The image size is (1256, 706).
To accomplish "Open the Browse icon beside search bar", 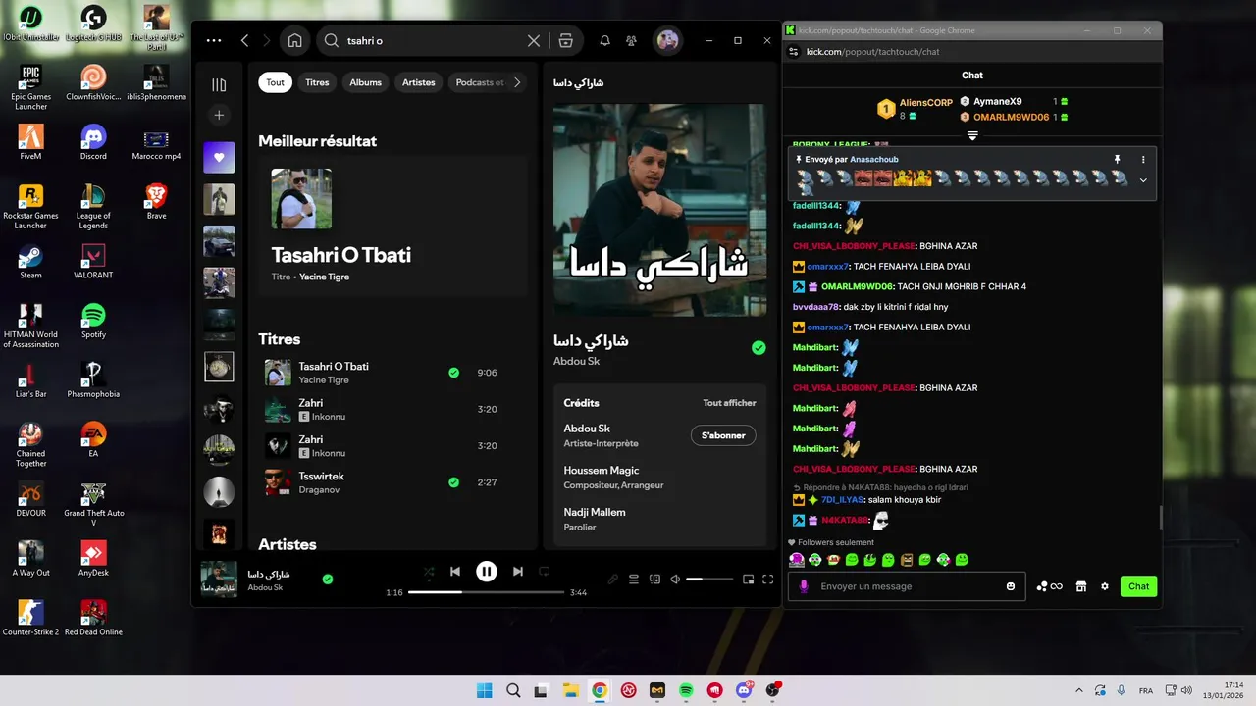I will click(565, 40).
